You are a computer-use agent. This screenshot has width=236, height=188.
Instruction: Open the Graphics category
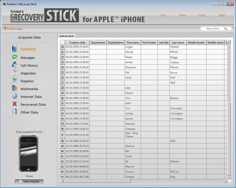coord(27,81)
